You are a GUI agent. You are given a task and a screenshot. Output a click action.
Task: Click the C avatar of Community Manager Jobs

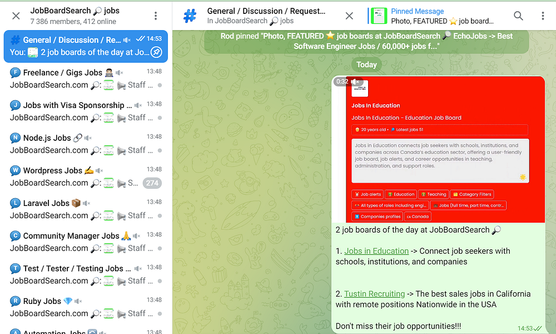[15, 236]
